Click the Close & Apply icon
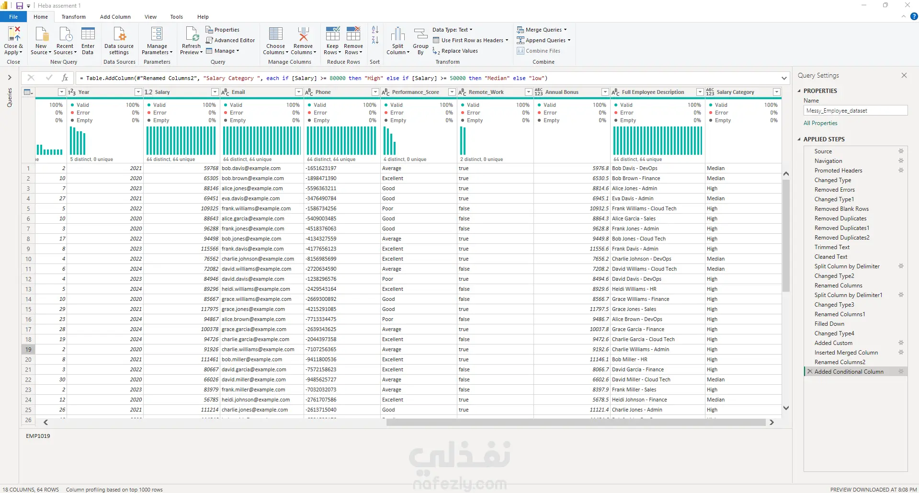This screenshot has width=919, height=493. click(x=14, y=34)
